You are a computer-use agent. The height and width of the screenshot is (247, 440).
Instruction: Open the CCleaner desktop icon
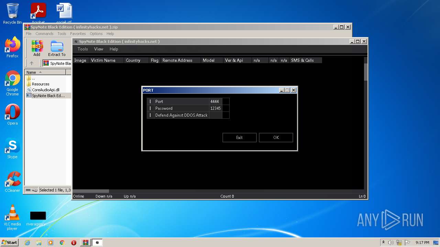pyautogui.click(x=12, y=181)
